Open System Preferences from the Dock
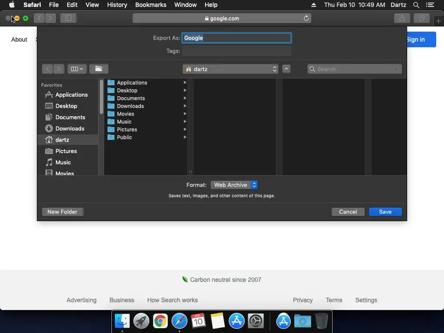This screenshot has height=333, width=444. click(256, 321)
